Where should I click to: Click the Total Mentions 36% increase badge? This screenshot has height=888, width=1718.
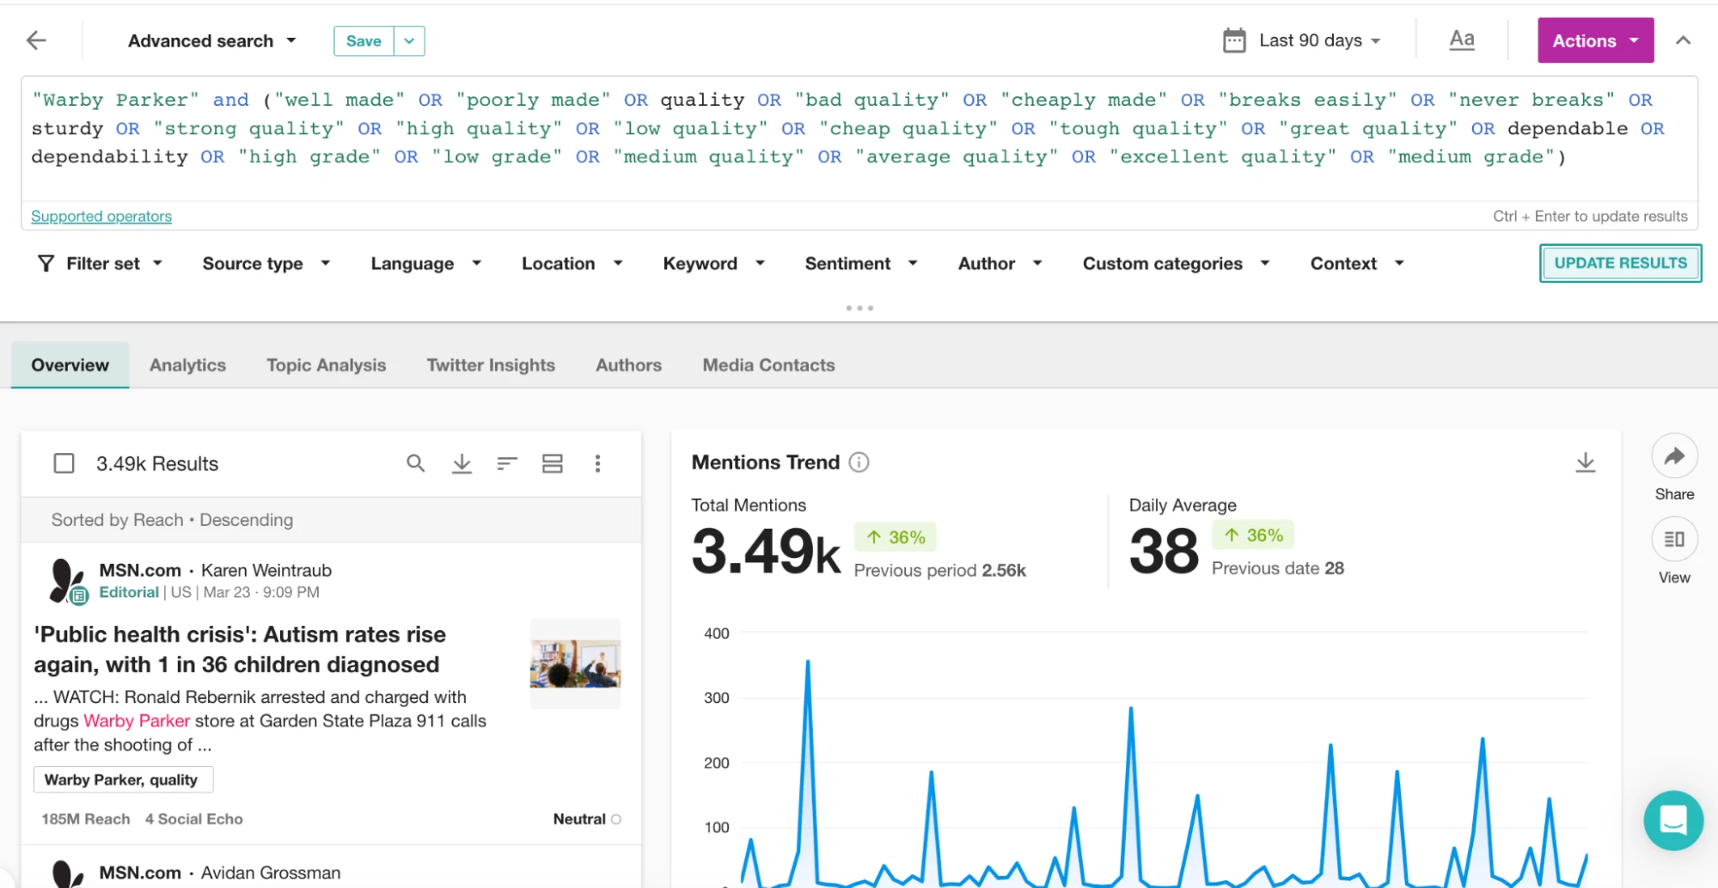896,537
